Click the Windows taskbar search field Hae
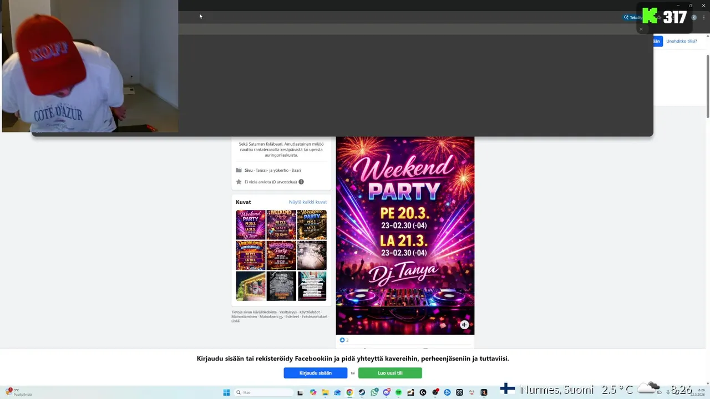Viewport: 710px width, 399px height. pyautogui.click(x=263, y=392)
